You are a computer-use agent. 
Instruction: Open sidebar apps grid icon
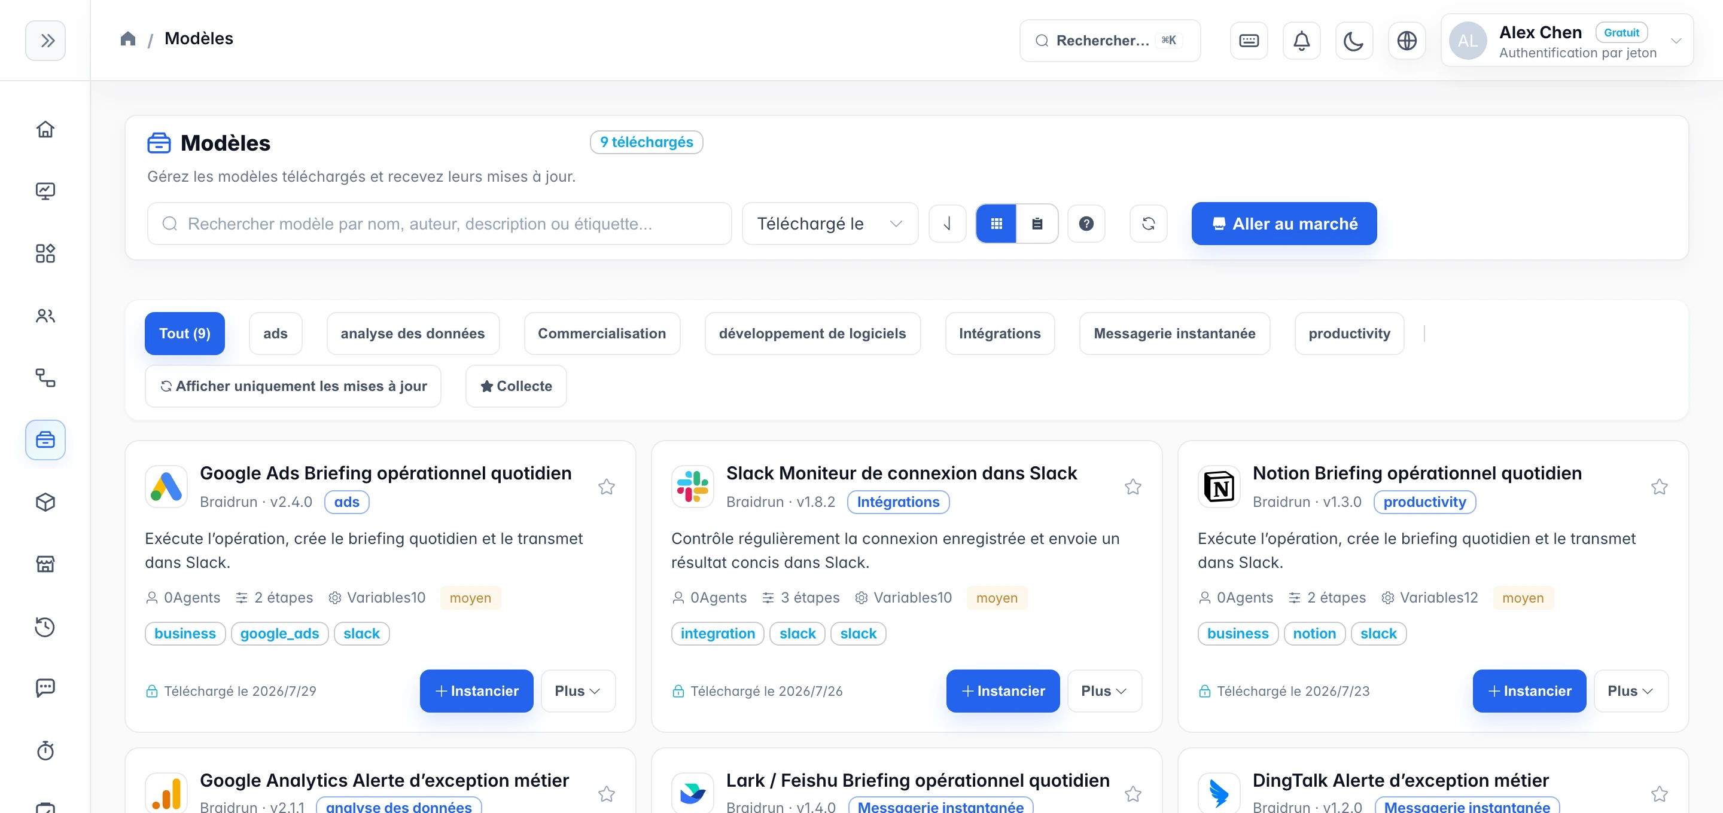click(x=45, y=253)
